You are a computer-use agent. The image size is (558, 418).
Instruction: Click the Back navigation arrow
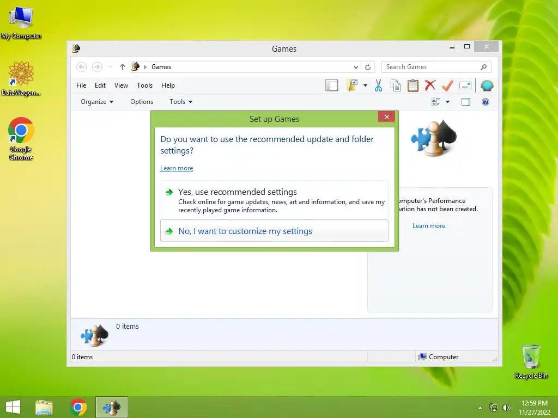pyautogui.click(x=82, y=67)
